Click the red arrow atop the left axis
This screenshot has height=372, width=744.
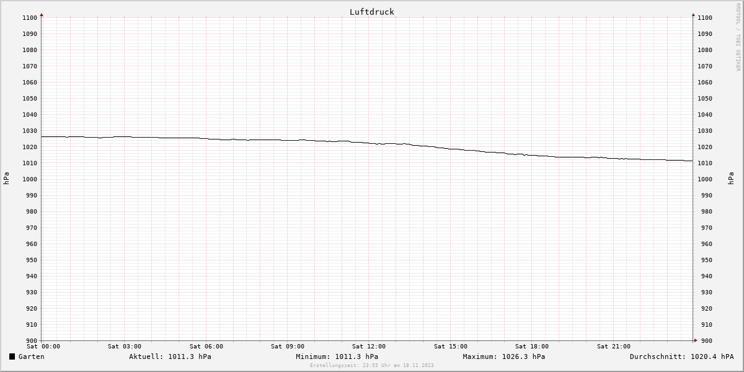[x=42, y=14]
